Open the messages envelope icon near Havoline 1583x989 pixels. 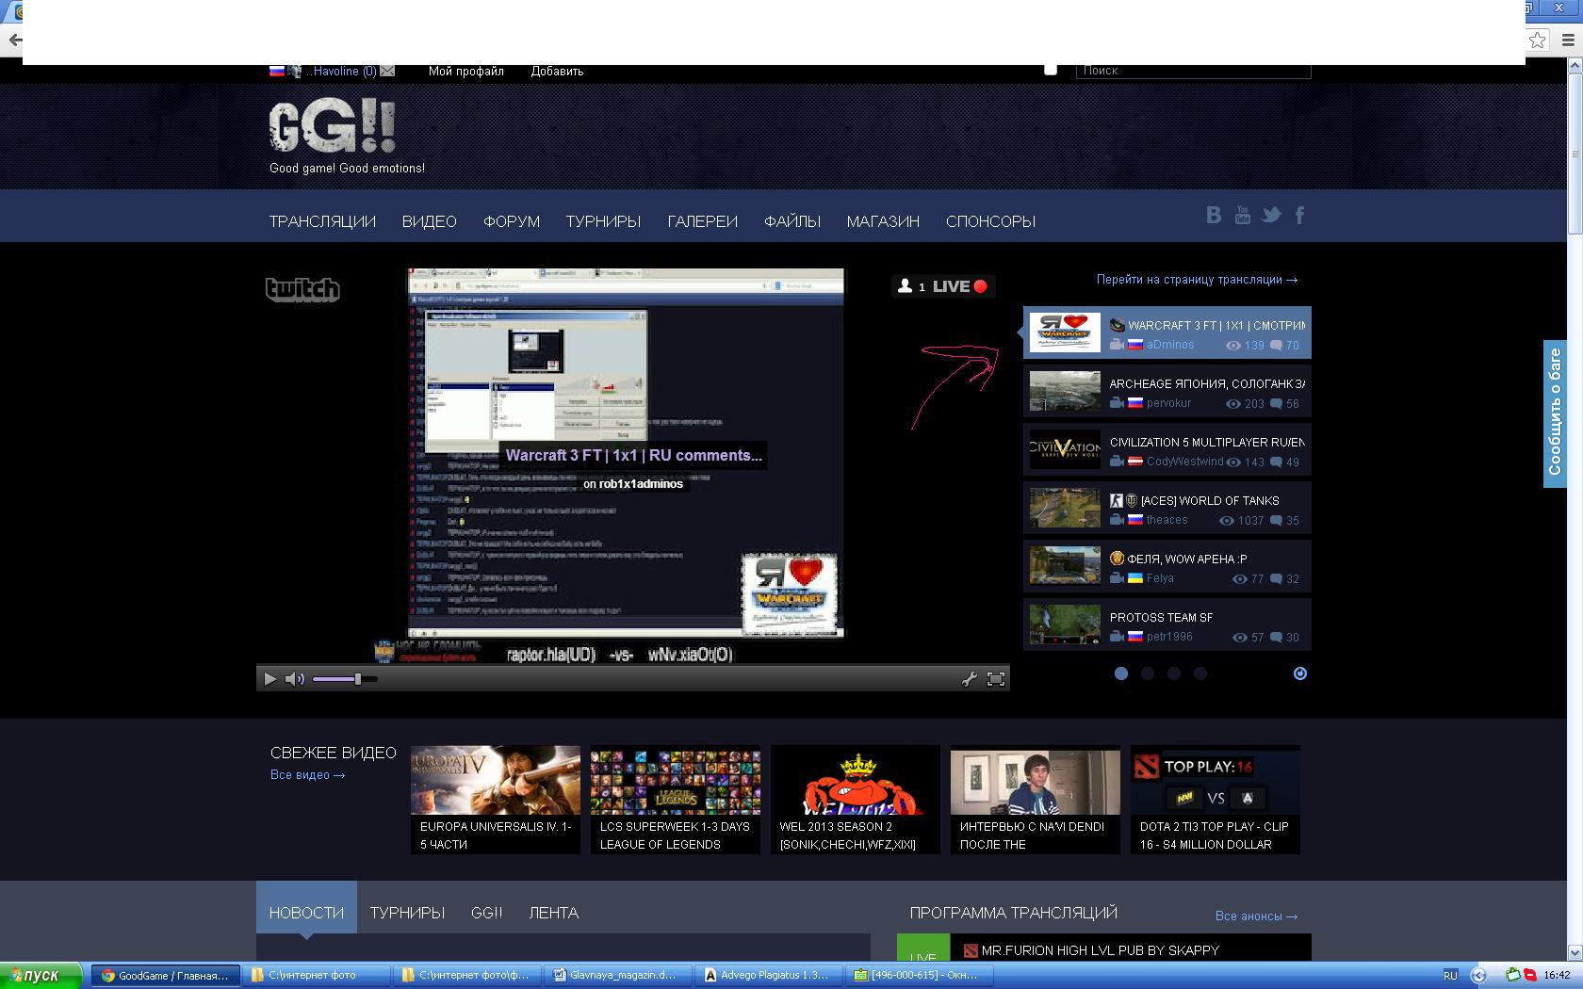pyautogui.click(x=387, y=71)
